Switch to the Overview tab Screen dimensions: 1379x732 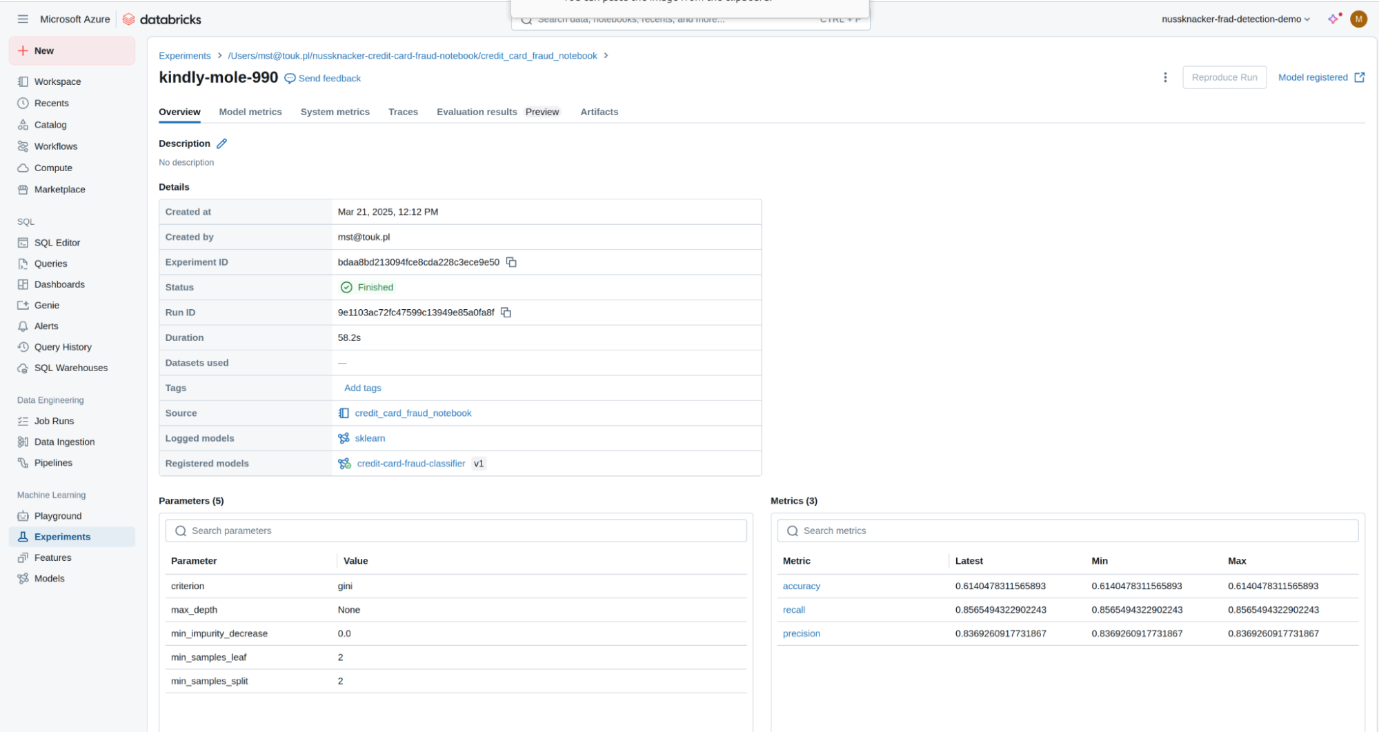click(x=179, y=112)
